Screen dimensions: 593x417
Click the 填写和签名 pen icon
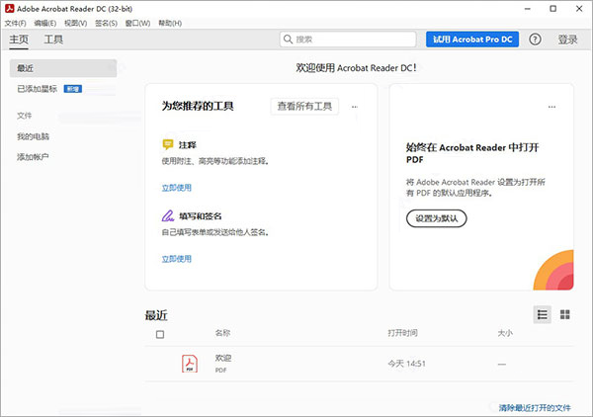(x=168, y=215)
